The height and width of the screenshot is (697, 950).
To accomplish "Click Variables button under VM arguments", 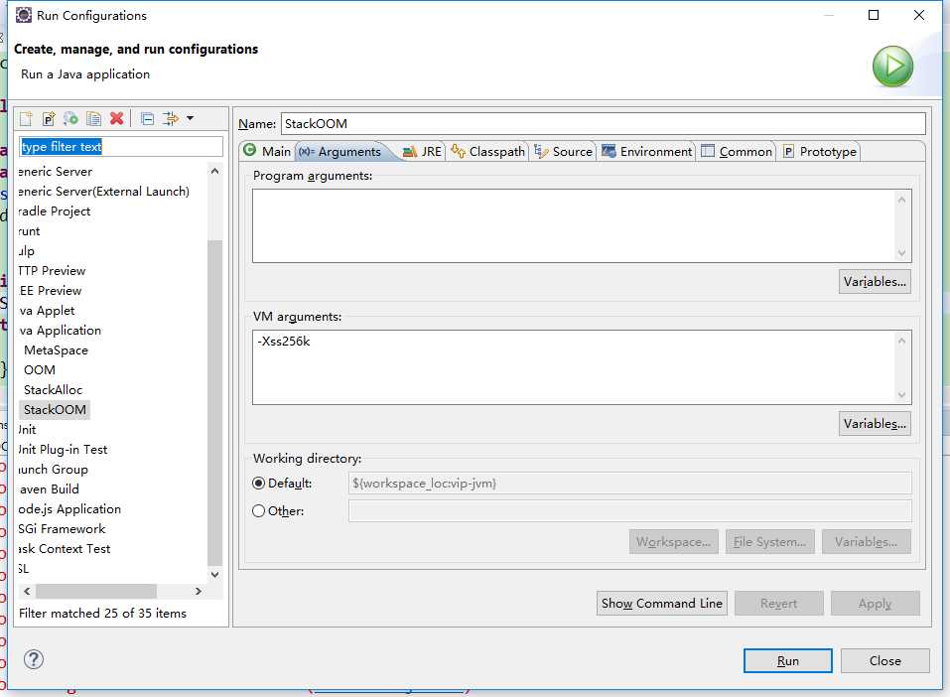I will pyautogui.click(x=875, y=424).
